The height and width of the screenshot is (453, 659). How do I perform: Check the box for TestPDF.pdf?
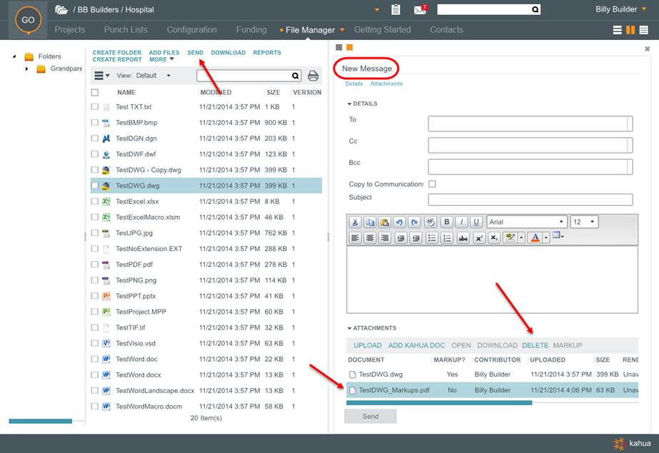point(95,265)
